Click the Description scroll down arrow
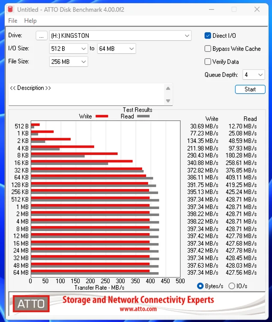Screen dimensions: 272x322 point(168,100)
